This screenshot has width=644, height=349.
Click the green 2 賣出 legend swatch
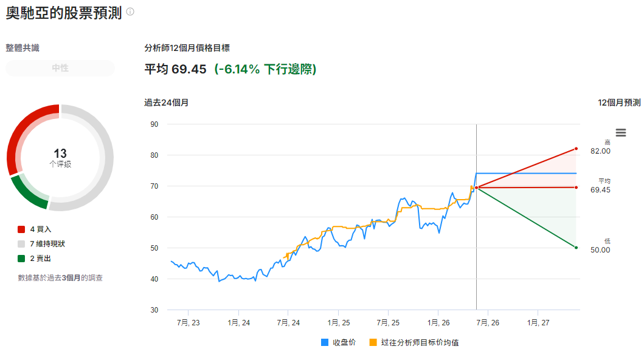coord(21,259)
